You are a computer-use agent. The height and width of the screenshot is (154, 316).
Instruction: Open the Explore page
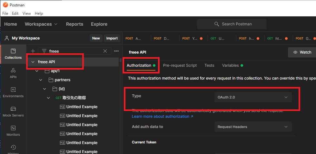[99, 24]
